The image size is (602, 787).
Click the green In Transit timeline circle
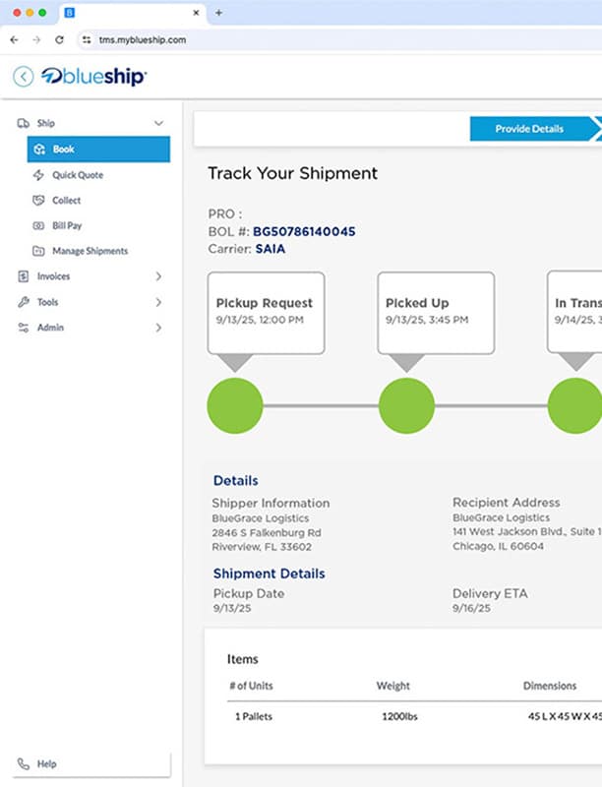[574, 405]
